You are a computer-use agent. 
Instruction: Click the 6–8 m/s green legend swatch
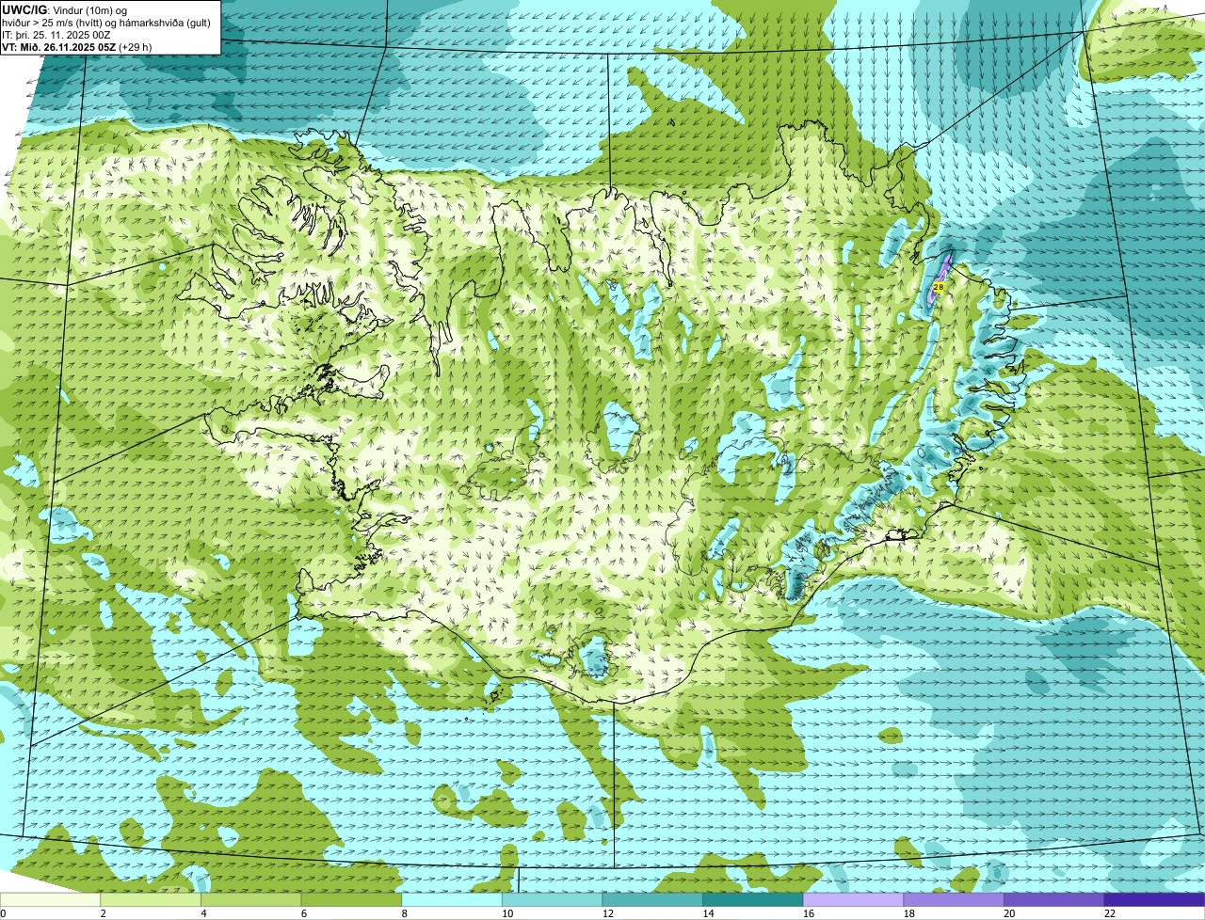351,899
